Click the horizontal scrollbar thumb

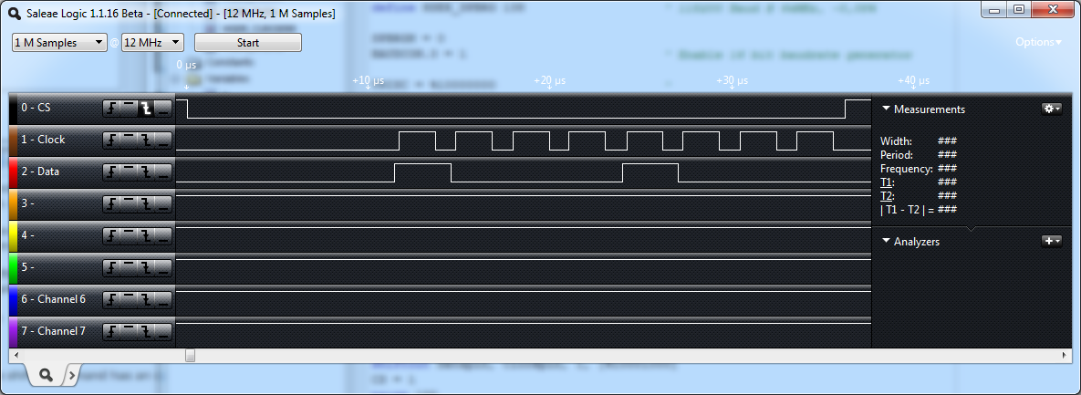pyautogui.click(x=190, y=355)
